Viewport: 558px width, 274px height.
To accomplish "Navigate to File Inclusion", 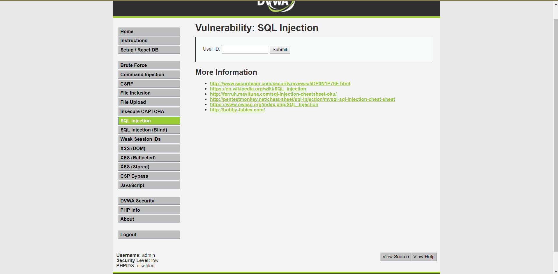I will coord(149,93).
